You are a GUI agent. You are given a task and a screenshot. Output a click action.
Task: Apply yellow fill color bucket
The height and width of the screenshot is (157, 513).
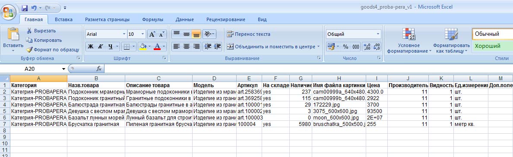coord(143,47)
